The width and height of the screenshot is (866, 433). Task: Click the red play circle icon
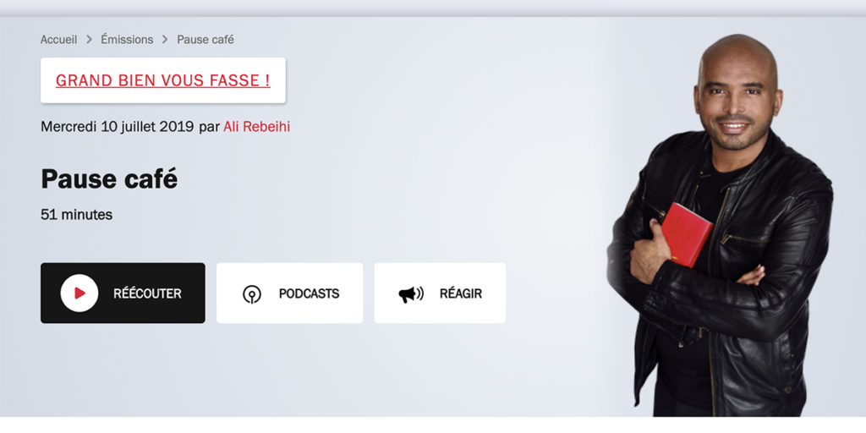[x=79, y=293]
